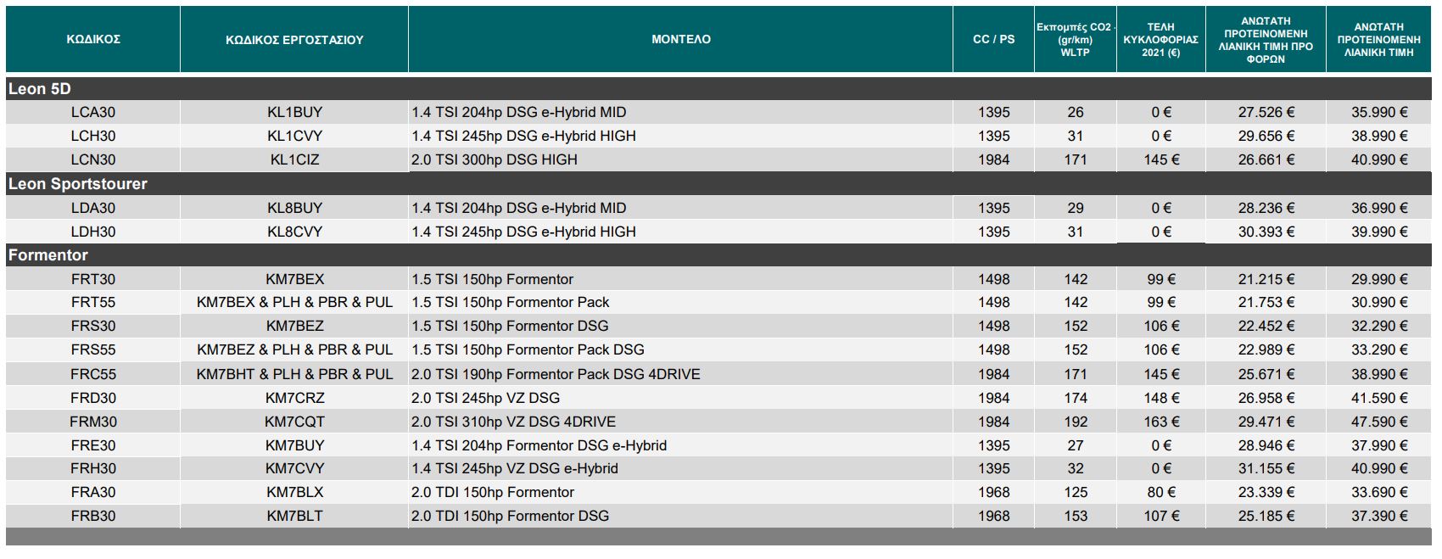Select the 47.590 € retail price cell

click(x=1378, y=422)
